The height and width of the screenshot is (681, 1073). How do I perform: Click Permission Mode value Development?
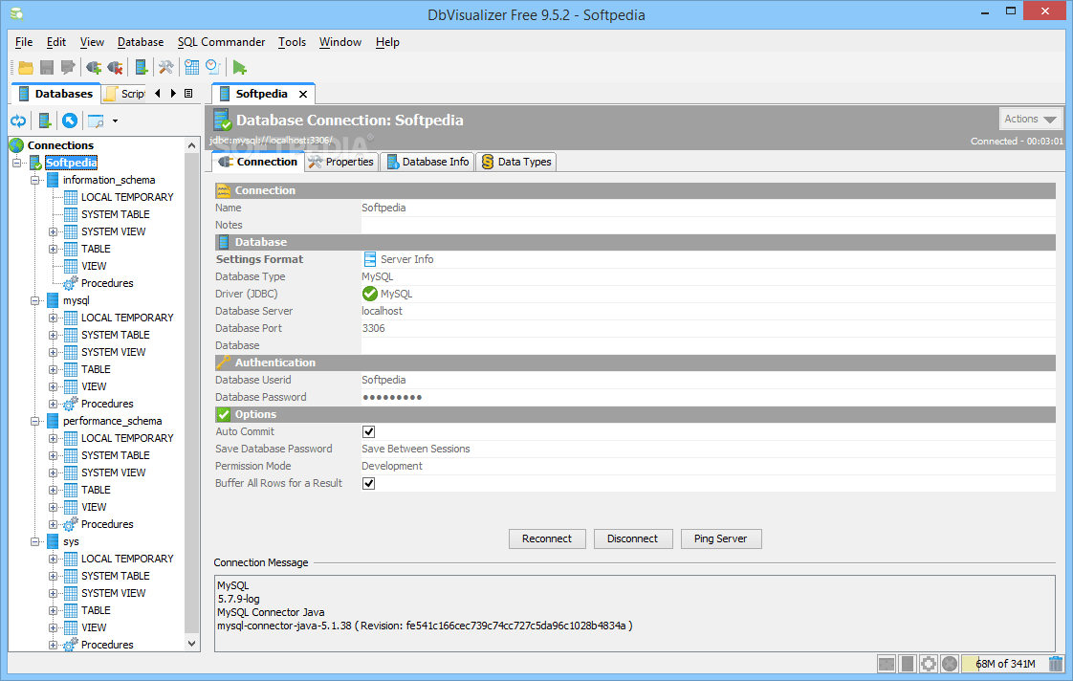click(392, 466)
